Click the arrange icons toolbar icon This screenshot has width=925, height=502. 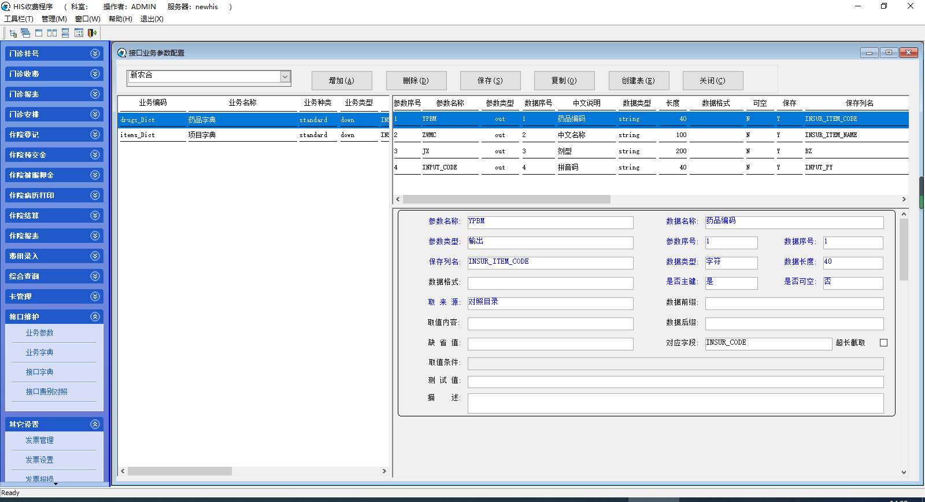[x=79, y=33]
